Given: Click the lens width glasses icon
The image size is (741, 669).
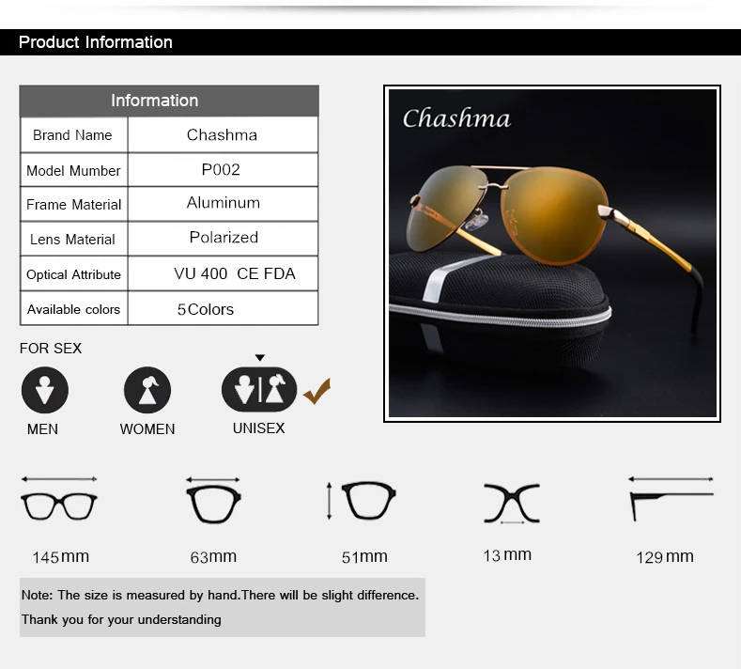Looking at the screenshot, I should click(213, 500).
